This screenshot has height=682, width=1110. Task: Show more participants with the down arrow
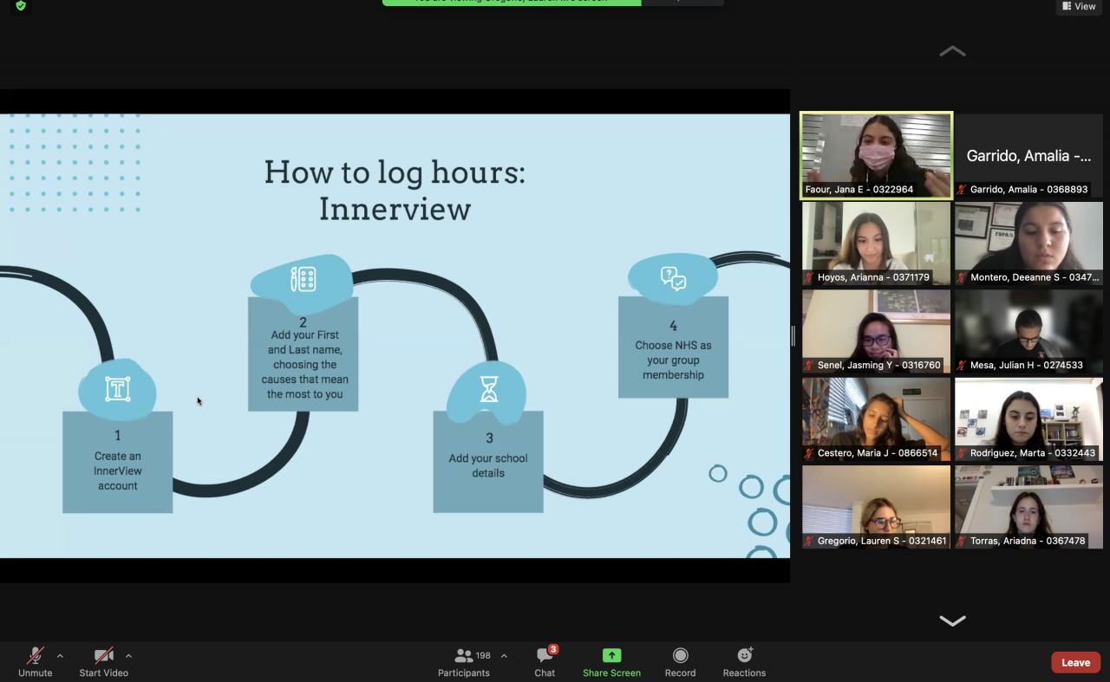952,620
